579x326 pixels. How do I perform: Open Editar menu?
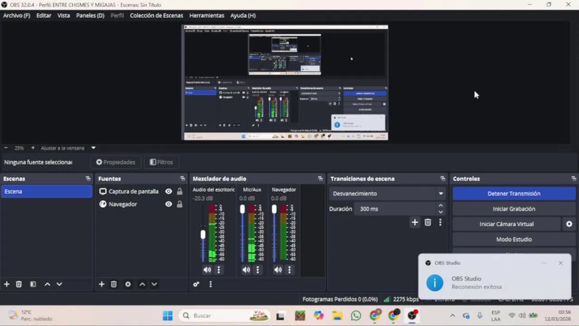click(x=44, y=15)
